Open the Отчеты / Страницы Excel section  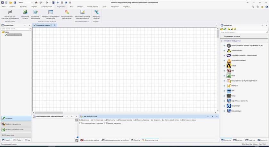pyautogui.click(x=16, y=129)
